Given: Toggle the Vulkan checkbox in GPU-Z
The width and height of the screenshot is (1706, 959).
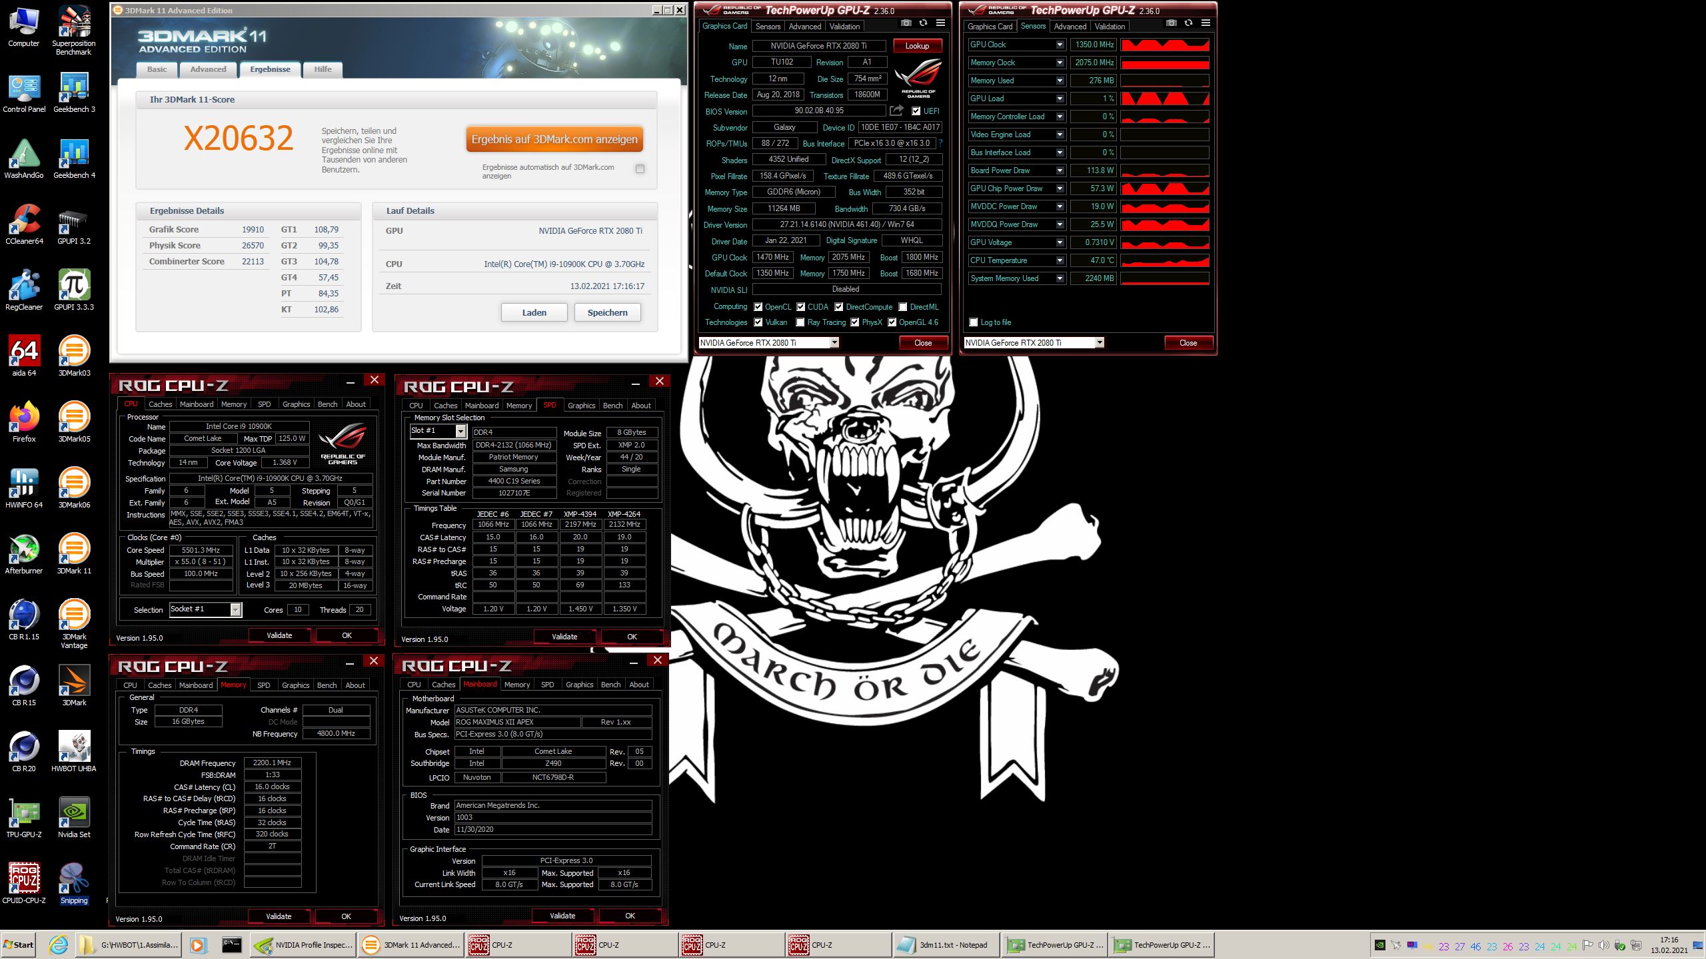Looking at the screenshot, I should pos(758,322).
